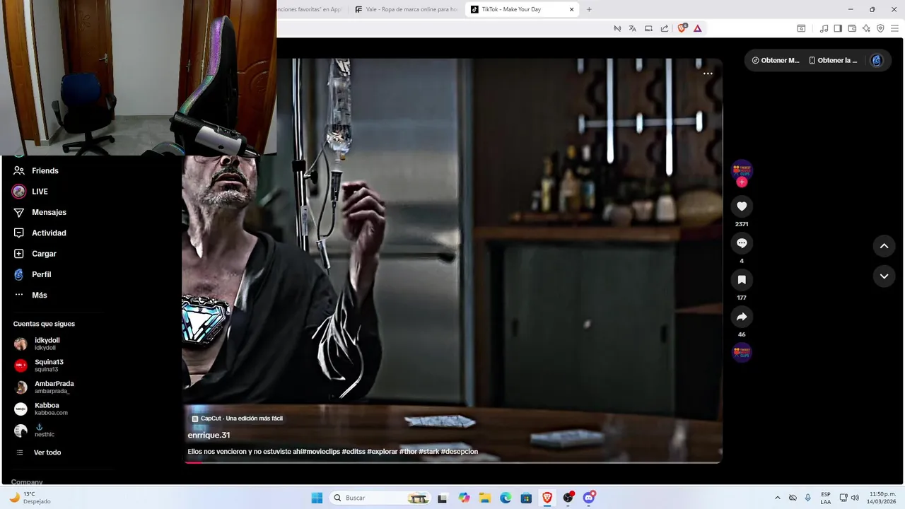Open Mensajes in the sidebar
This screenshot has width=905, height=509.
[40, 212]
